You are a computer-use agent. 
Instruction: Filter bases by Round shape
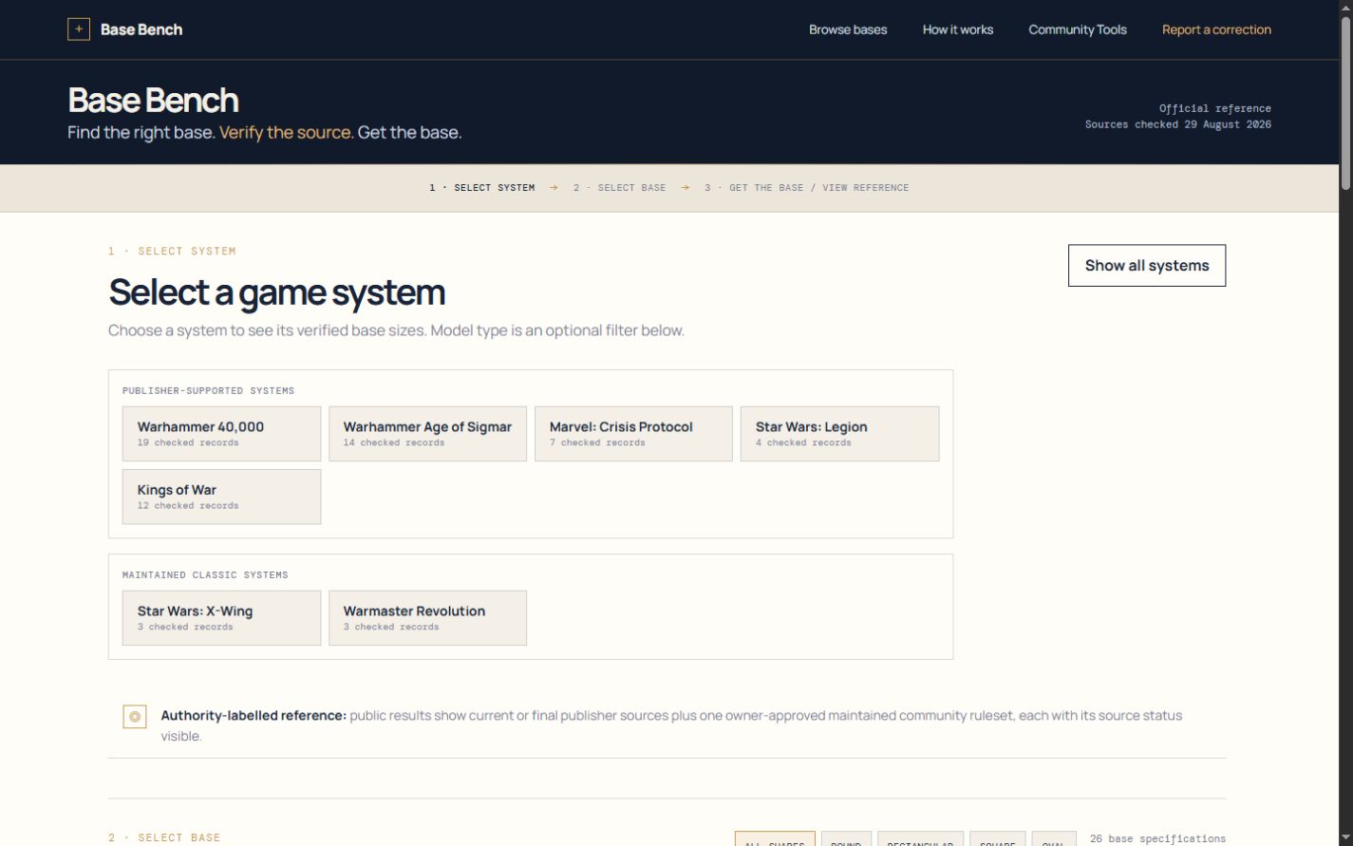(846, 839)
